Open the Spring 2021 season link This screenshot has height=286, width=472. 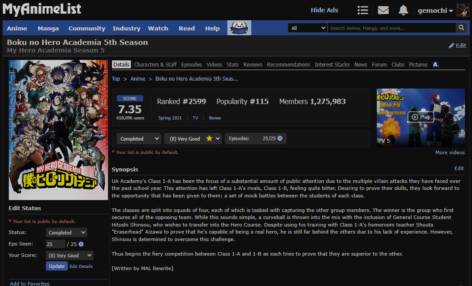(x=170, y=118)
